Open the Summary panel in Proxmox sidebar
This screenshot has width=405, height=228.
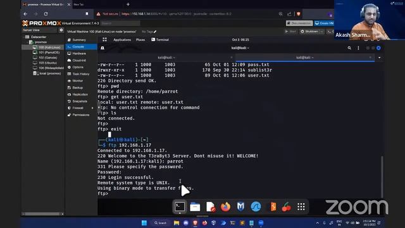[x=79, y=40]
